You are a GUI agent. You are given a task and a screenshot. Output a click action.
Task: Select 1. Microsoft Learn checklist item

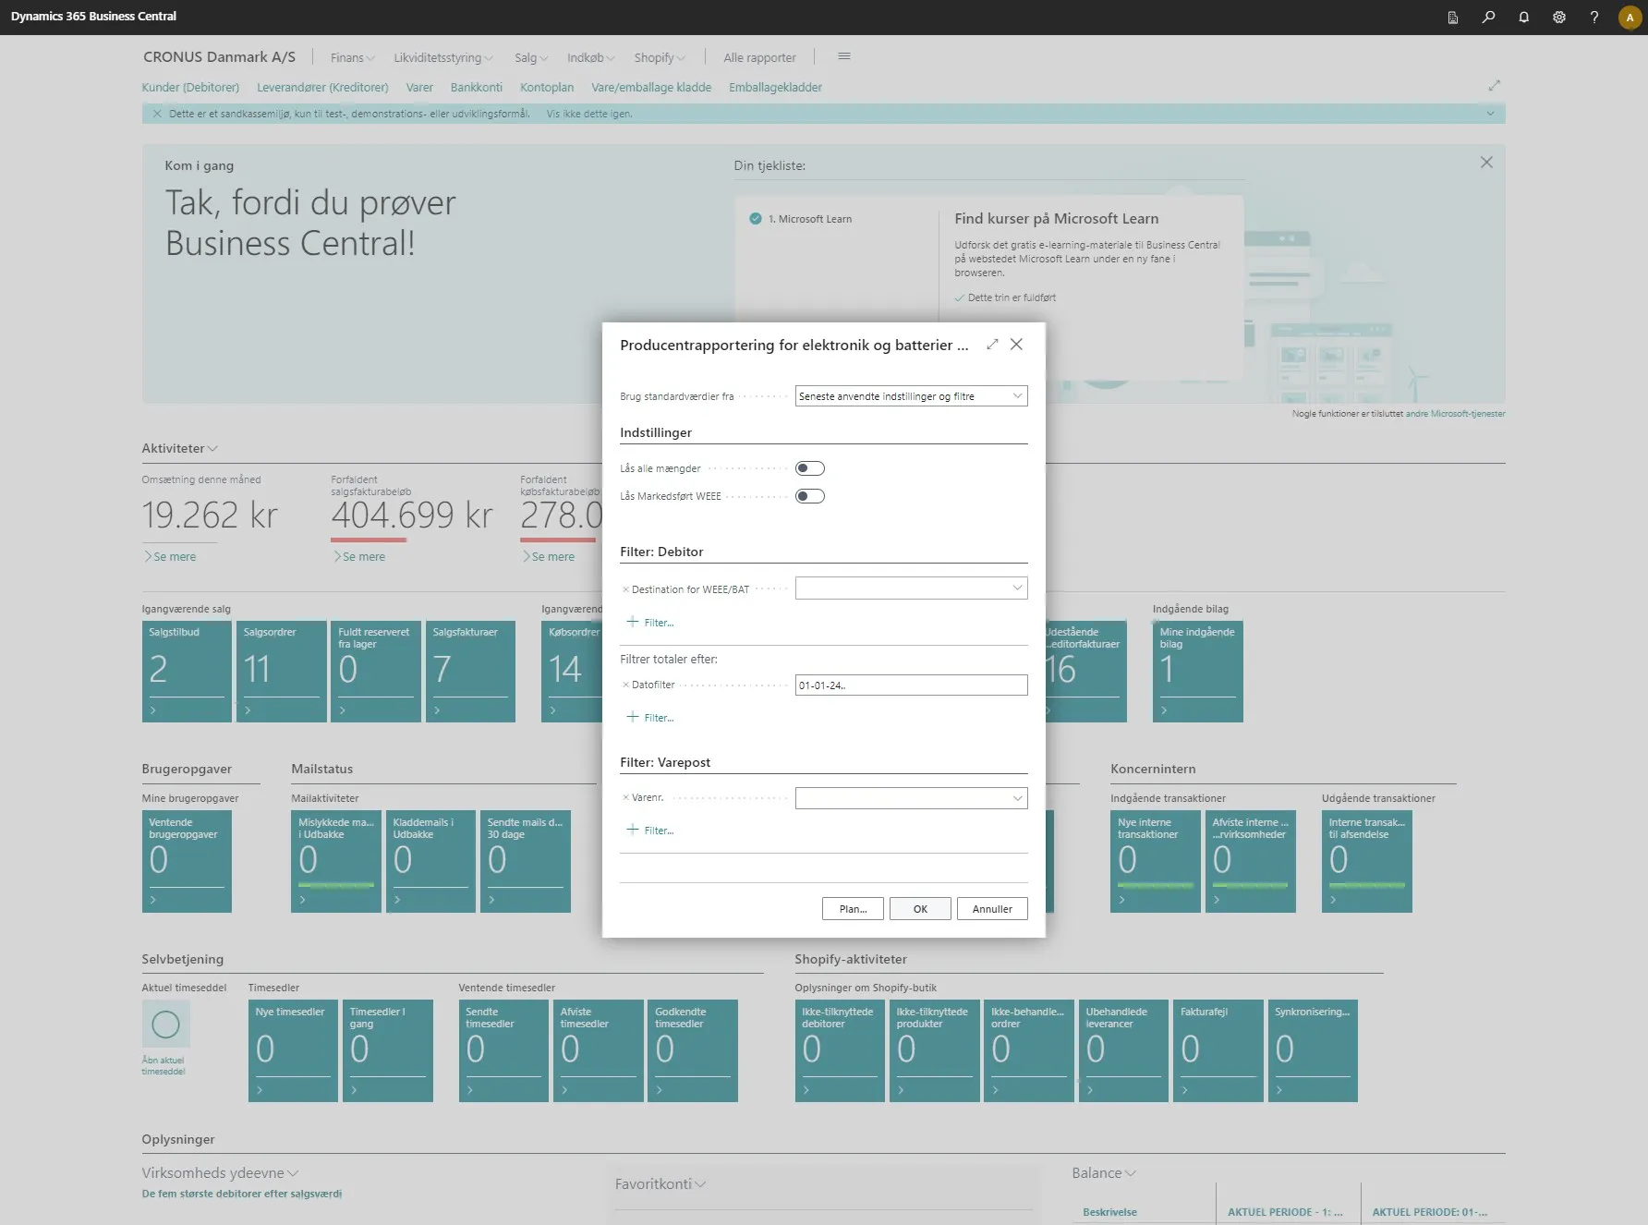click(803, 219)
